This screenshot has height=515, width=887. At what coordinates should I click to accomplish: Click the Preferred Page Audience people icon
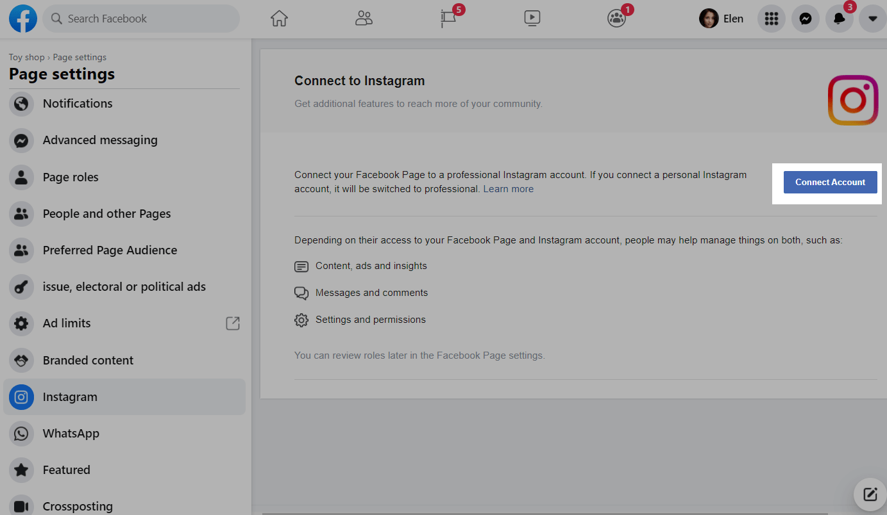click(21, 250)
